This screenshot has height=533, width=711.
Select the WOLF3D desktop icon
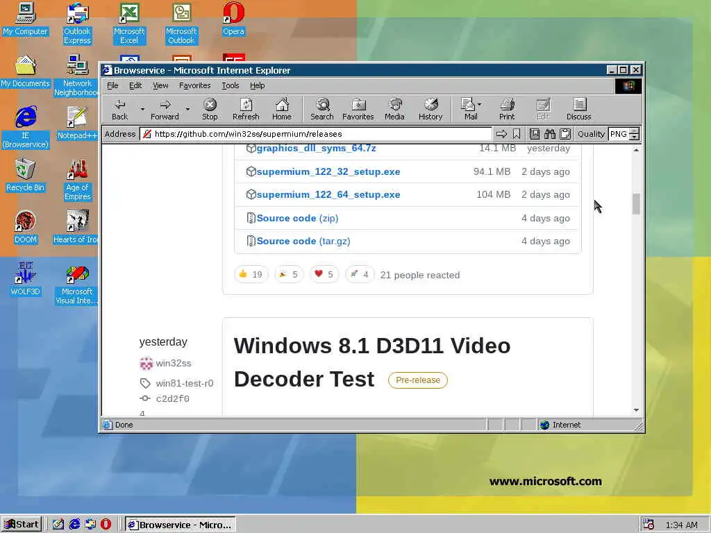25,280
